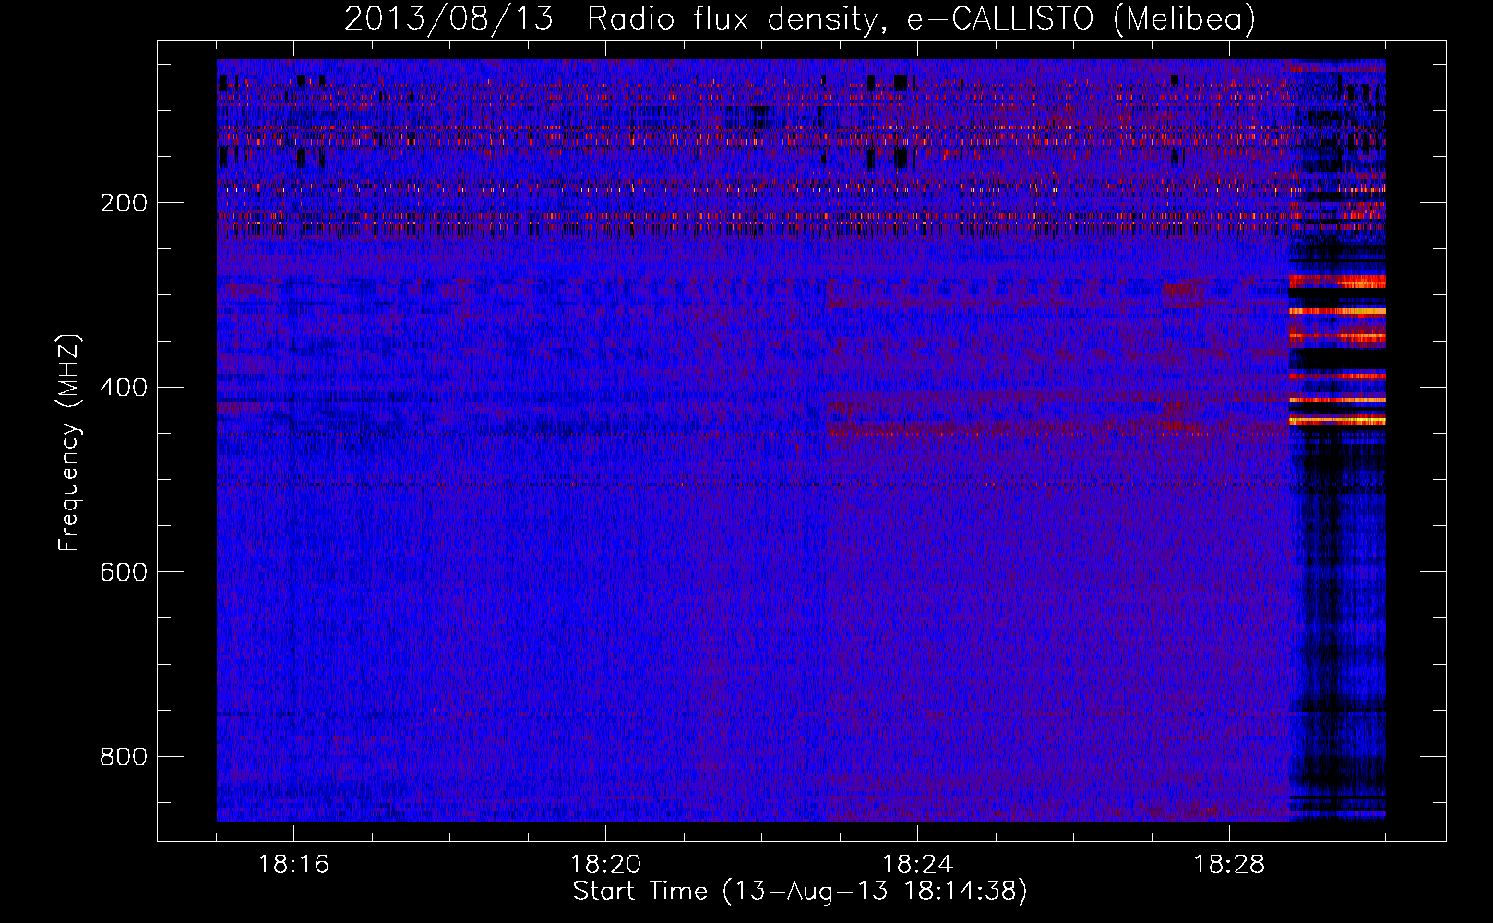Viewport: 1493px width, 923px height.
Task: Click the 18:28 time tick label
Action: [x=1229, y=865]
